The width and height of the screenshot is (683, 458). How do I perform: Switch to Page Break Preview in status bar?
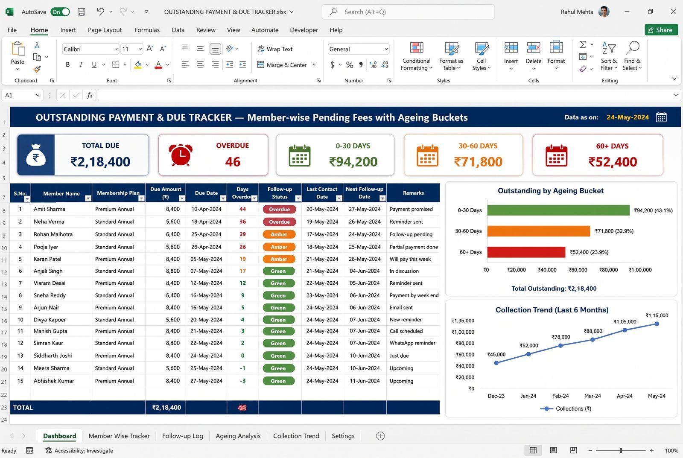pyautogui.click(x=574, y=450)
